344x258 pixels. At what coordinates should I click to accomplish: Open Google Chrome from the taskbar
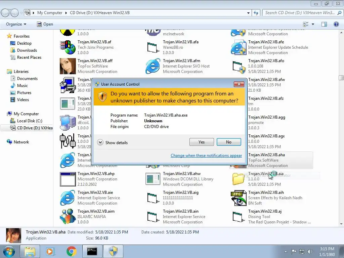tap(71, 251)
